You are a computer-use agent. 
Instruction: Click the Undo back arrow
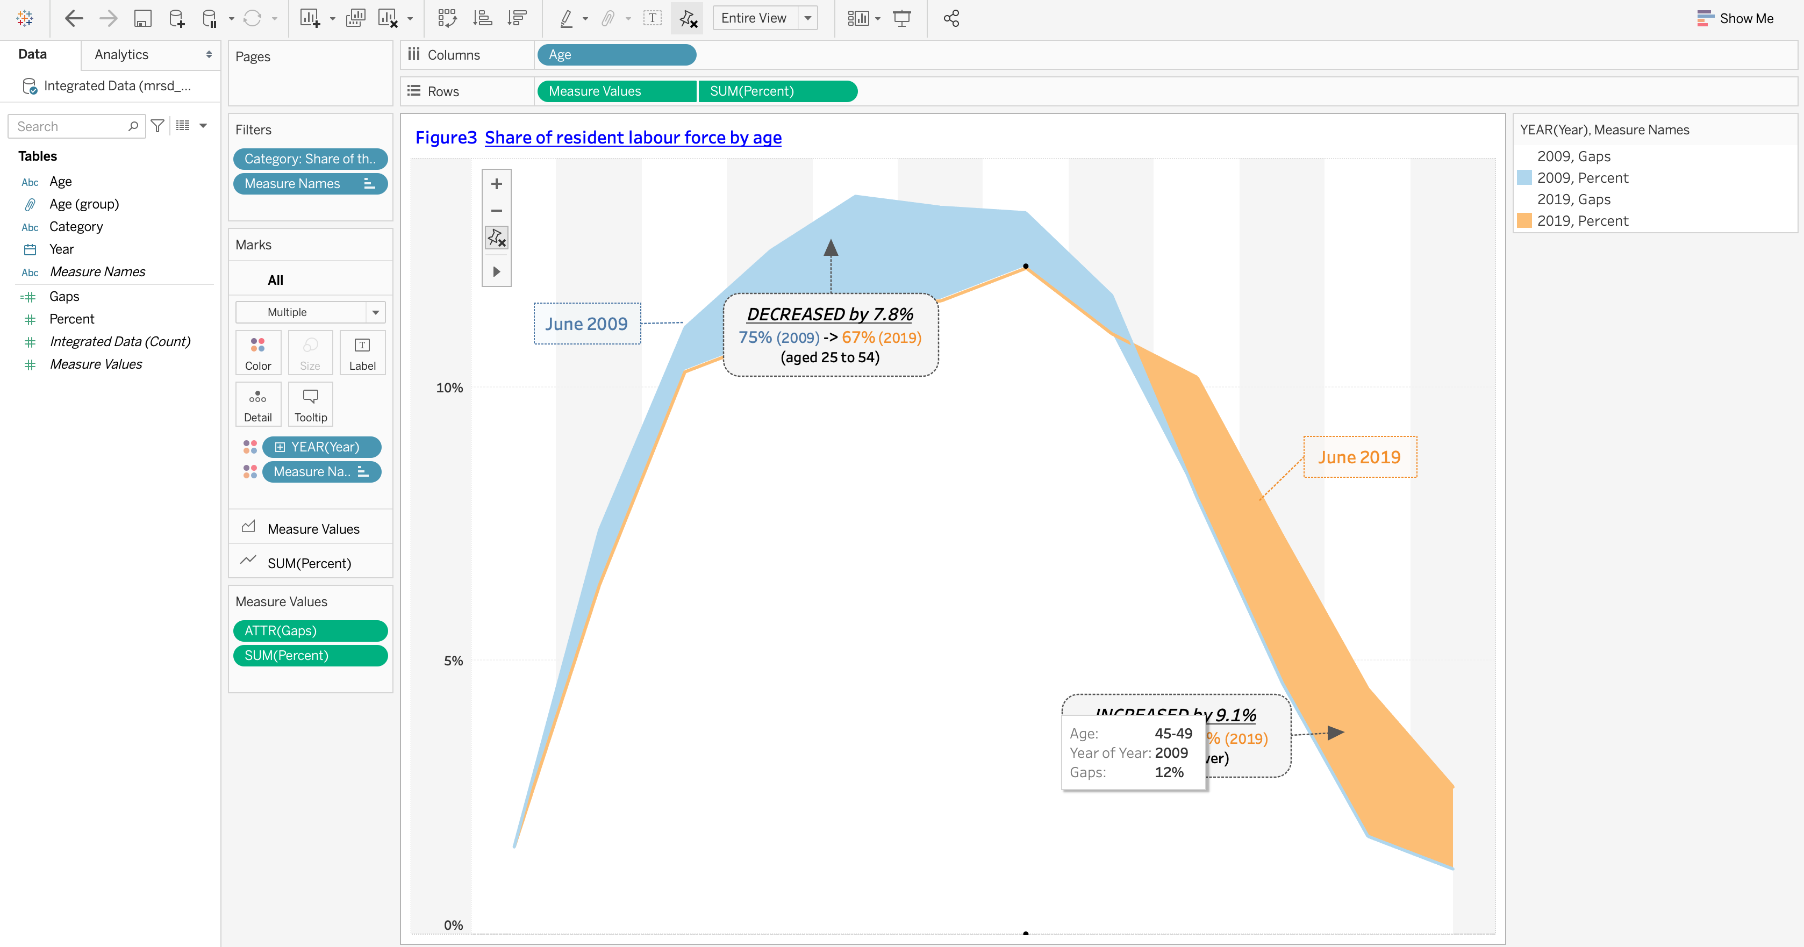(x=74, y=18)
